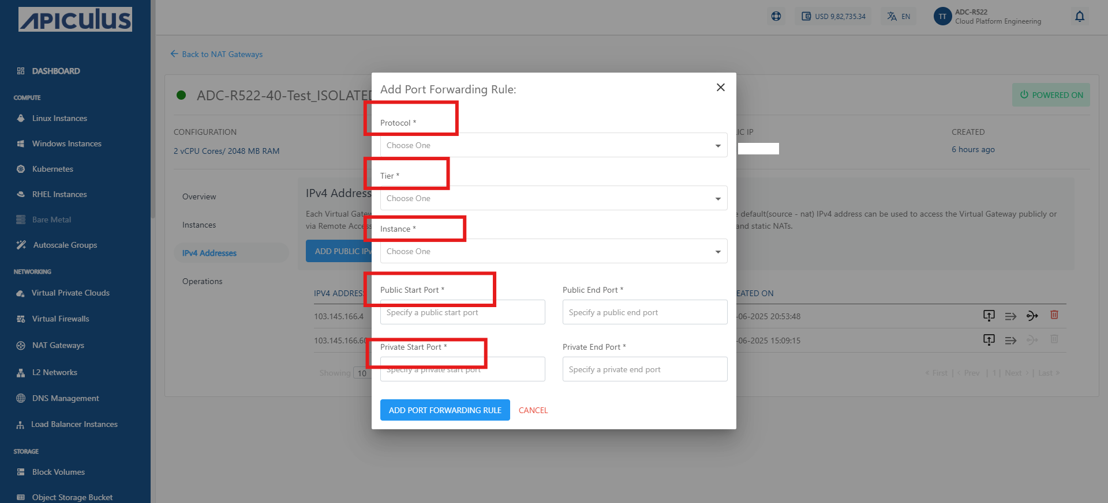
Task: Click the TT user avatar
Action: (942, 16)
